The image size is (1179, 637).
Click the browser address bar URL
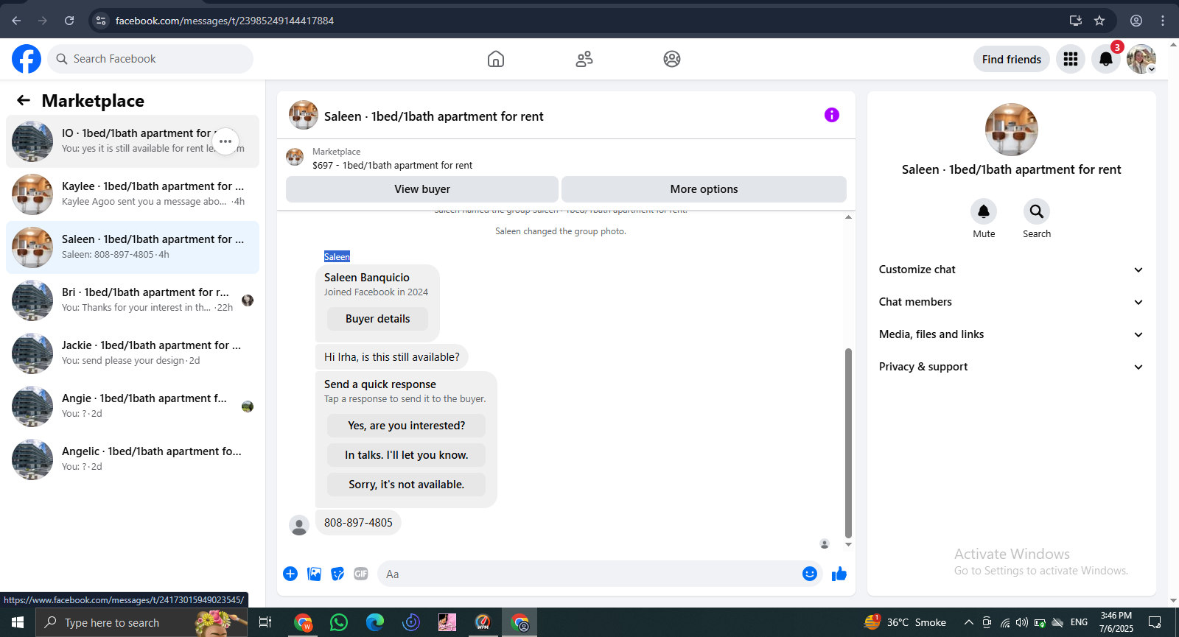coord(225,21)
